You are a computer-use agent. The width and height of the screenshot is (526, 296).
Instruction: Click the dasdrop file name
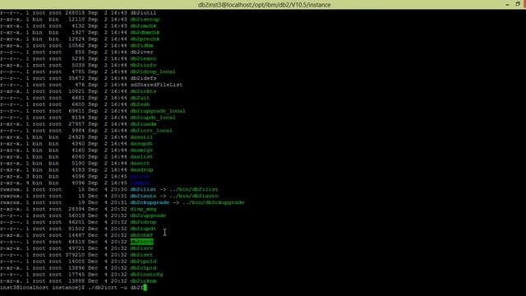(141, 170)
